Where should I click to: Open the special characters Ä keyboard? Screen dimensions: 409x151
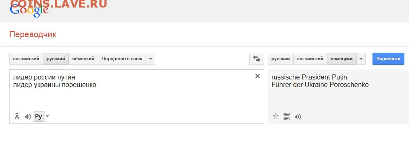pyautogui.click(x=17, y=116)
